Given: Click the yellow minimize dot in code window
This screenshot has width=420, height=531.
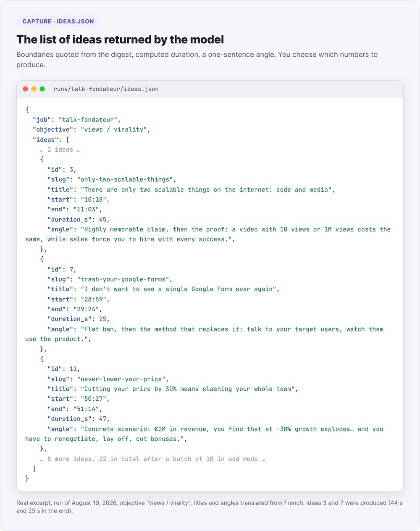Looking at the screenshot, I should tap(34, 89).
